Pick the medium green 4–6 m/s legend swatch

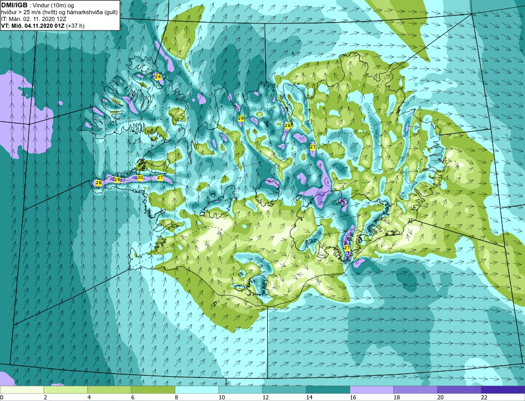point(110,389)
